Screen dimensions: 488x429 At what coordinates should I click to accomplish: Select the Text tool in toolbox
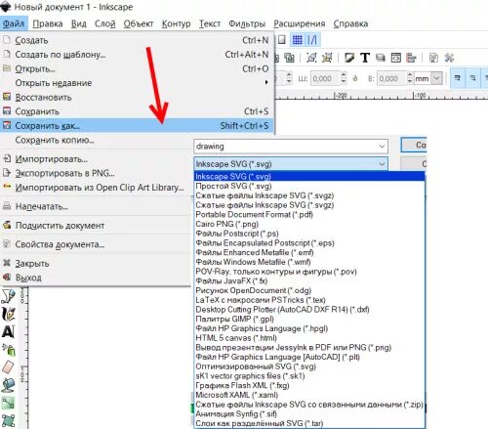point(8,331)
